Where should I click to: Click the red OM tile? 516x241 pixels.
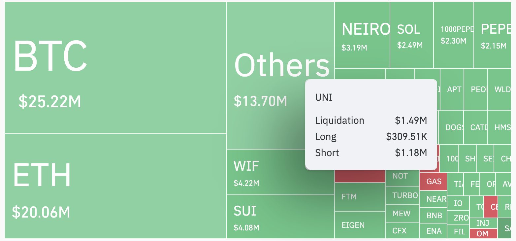(x=483, y=233)
